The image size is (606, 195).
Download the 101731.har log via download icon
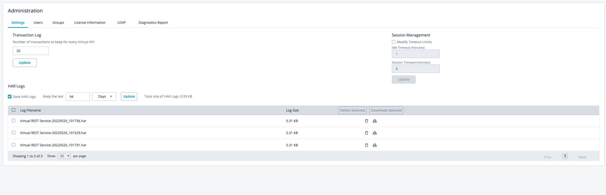point(375,145)
